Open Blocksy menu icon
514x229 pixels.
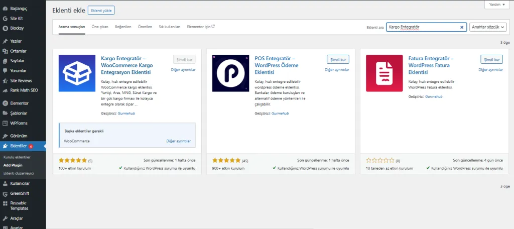pyautogui.click(x=5, y=28)
